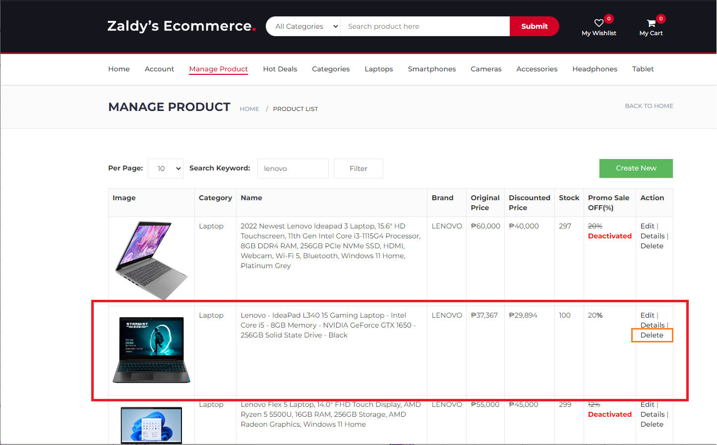717x445 pixels.
Task: Switch to the Manage Product tab
Action: click(218, 69)
